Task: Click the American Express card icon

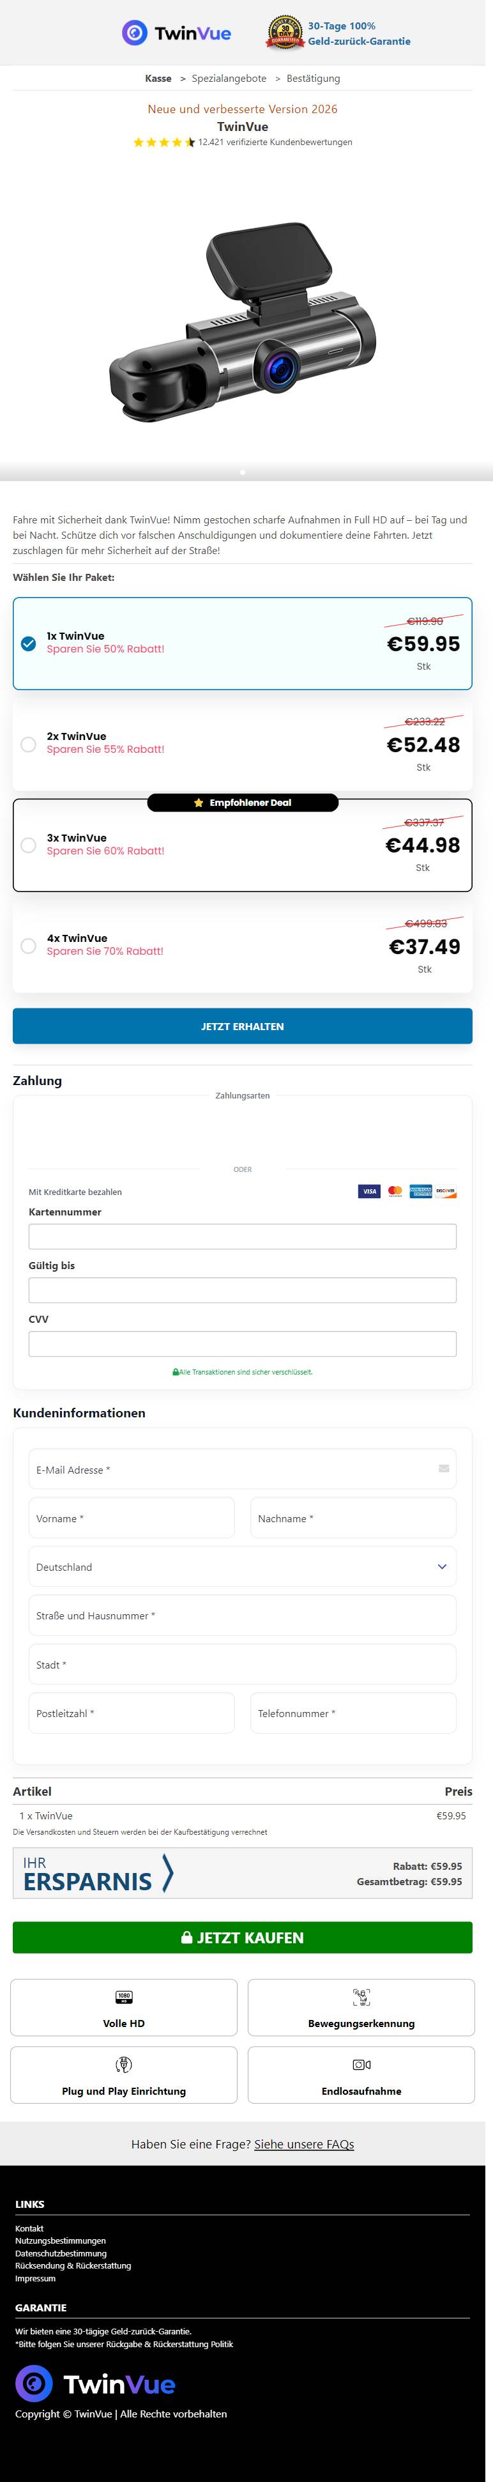Action: click(421, 1191)
